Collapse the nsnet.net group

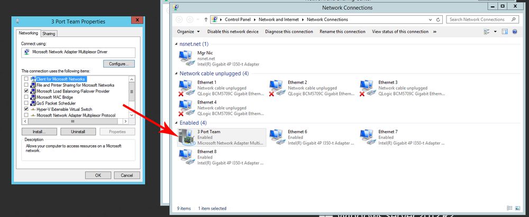176,44
